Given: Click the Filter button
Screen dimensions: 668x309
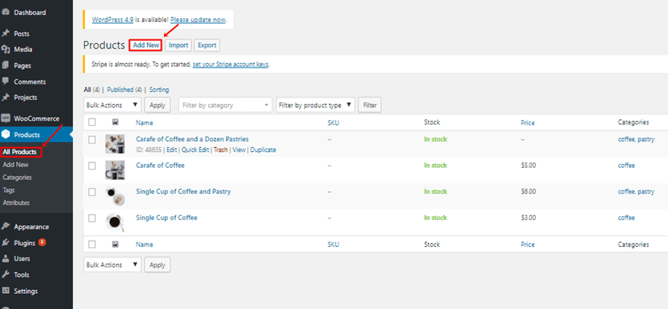Looking at the screenshot, I should (370, 105).
